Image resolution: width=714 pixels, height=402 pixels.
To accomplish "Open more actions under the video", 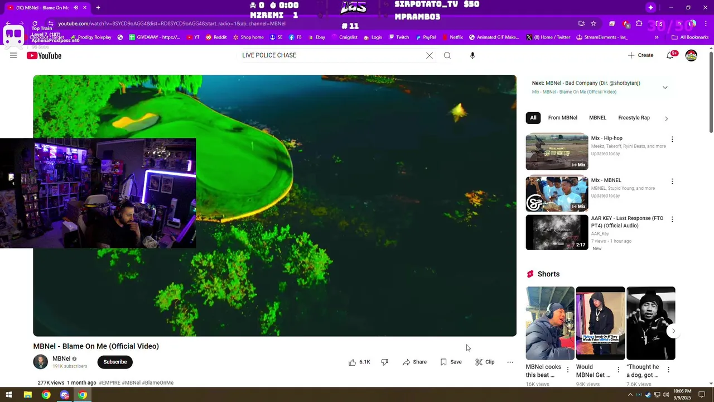I will click(x=510, y=362).
